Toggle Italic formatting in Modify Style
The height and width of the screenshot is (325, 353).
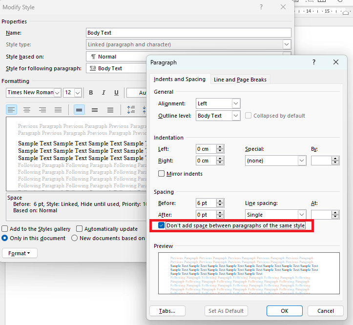point(104,93)
